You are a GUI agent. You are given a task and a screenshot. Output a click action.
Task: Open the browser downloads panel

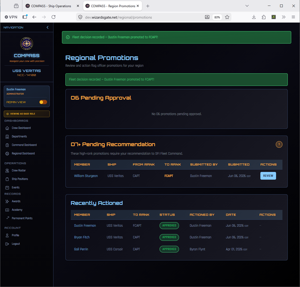click(x=254, y=17)
